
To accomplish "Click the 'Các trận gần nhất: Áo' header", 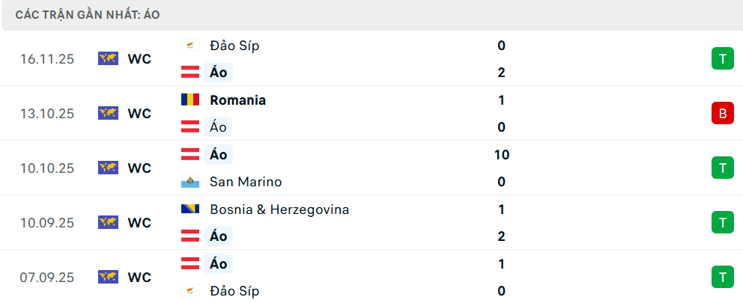I will 87,15.
